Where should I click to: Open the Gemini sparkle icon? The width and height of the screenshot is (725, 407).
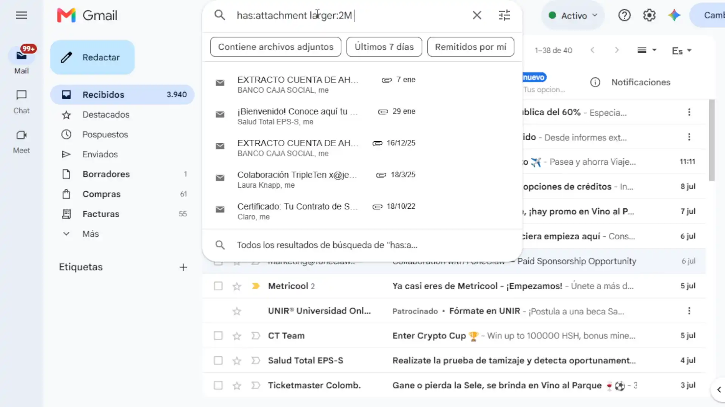[674, 15]
